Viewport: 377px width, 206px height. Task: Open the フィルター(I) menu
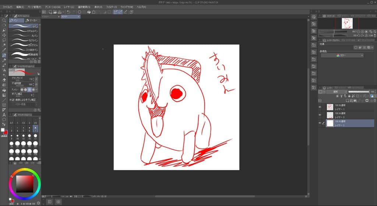pos(111,7)
